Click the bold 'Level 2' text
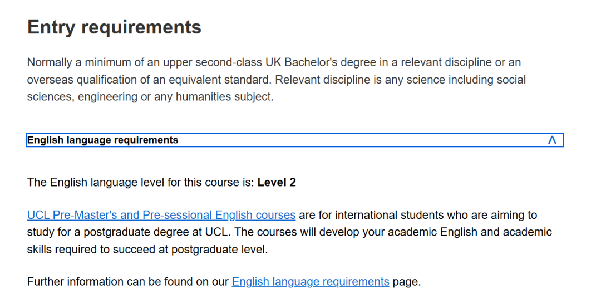 pos(277,183)
